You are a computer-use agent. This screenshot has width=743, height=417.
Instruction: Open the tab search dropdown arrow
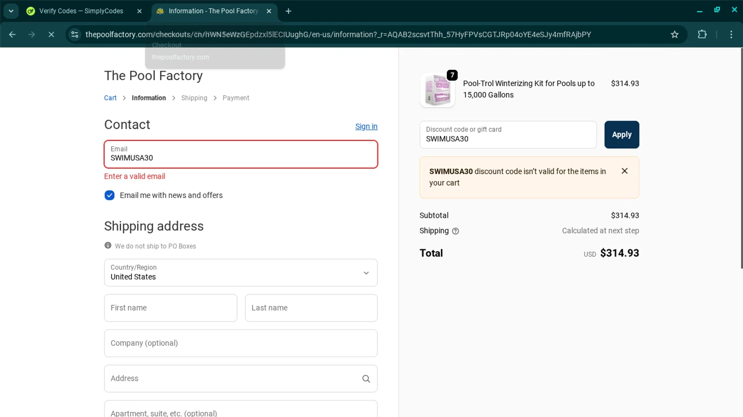[x=11, y=11]
